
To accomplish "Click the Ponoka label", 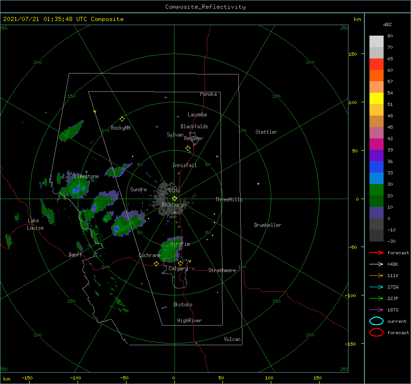I will point(208,94).
